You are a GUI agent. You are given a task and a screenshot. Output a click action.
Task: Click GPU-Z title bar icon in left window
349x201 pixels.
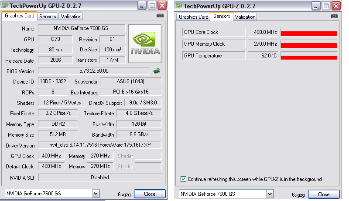[x=4, y=6]
